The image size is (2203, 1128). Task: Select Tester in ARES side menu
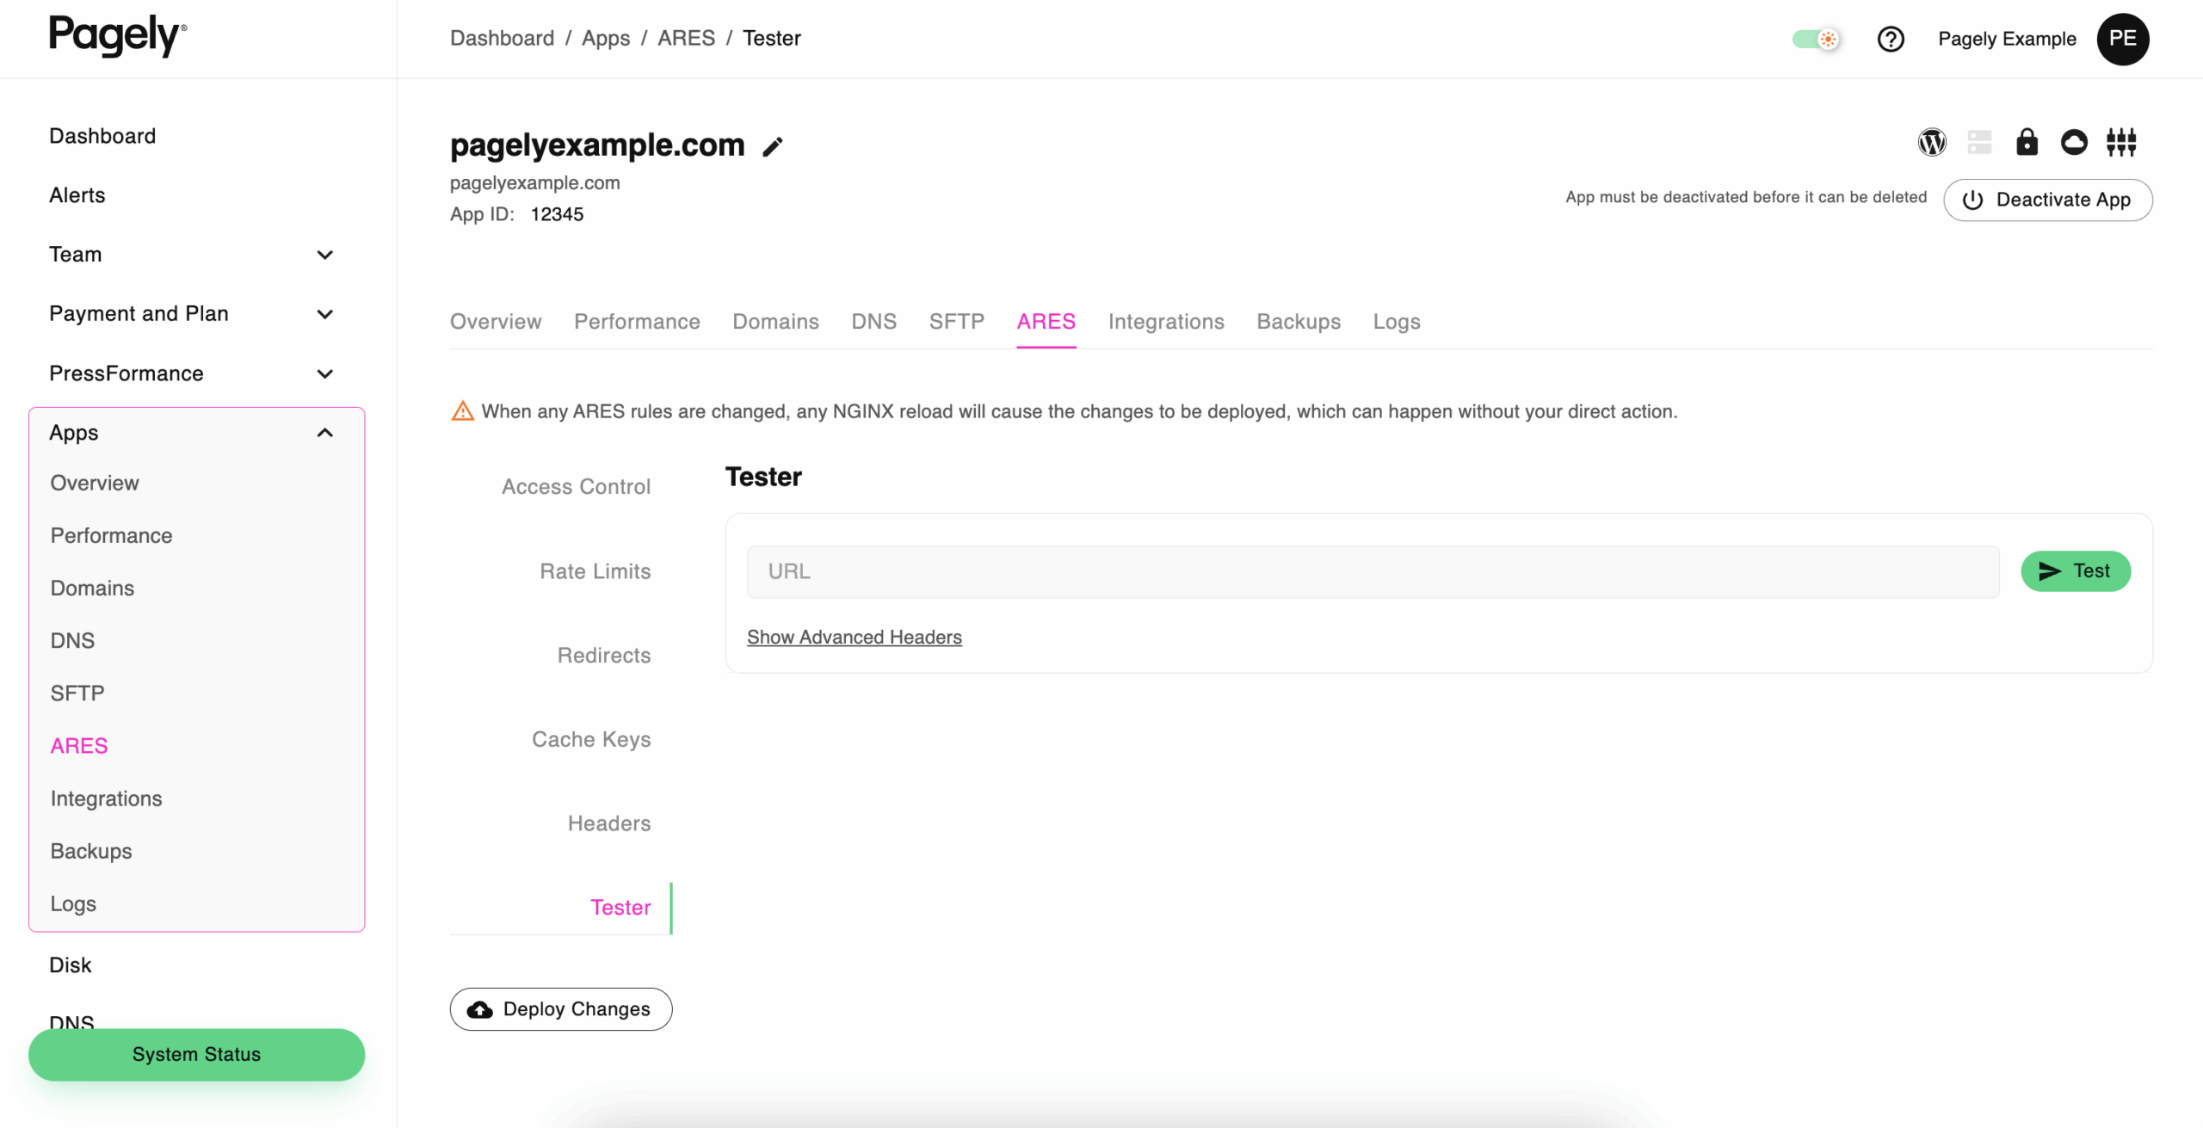point(620,908)
